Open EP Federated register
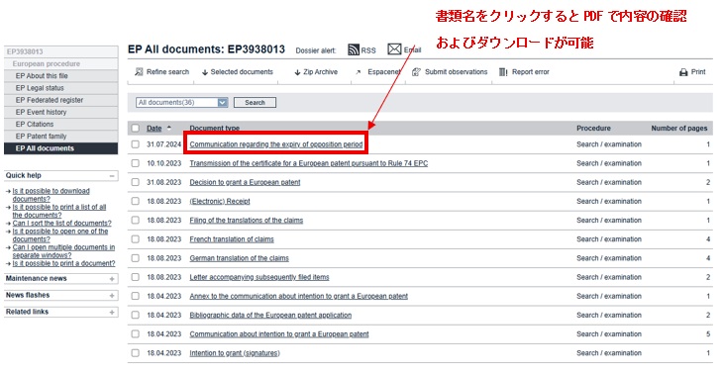 60,100
